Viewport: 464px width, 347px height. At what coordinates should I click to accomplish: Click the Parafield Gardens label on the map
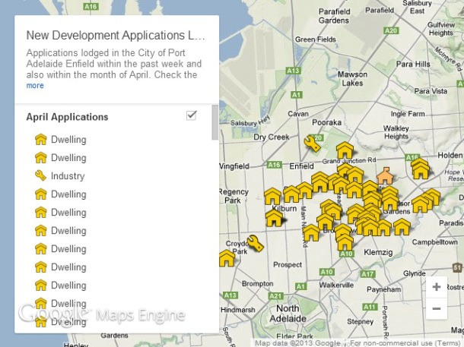(x=334, y=16)
